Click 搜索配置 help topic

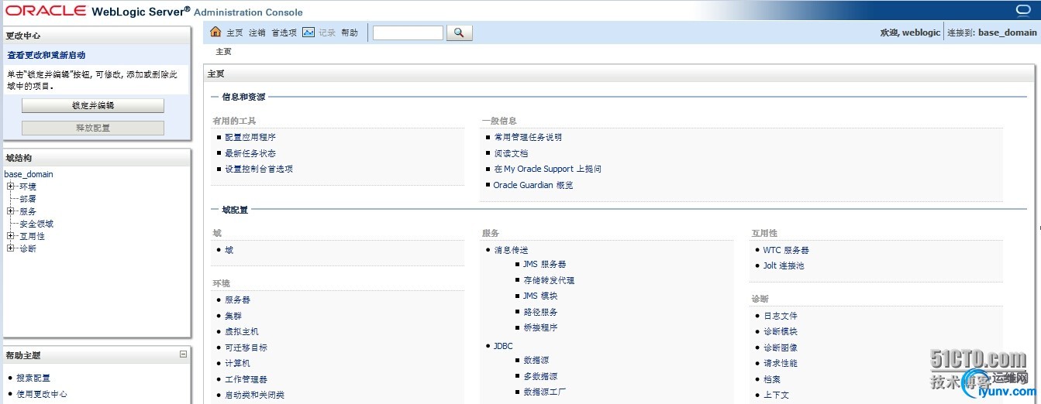[33, 378]
